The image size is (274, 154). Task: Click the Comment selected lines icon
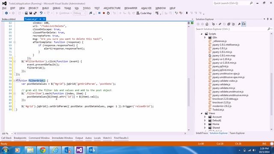176,13
